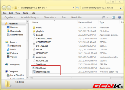Toggle the preview pane icon
This screenshot has width=125, height=90.
113,17
